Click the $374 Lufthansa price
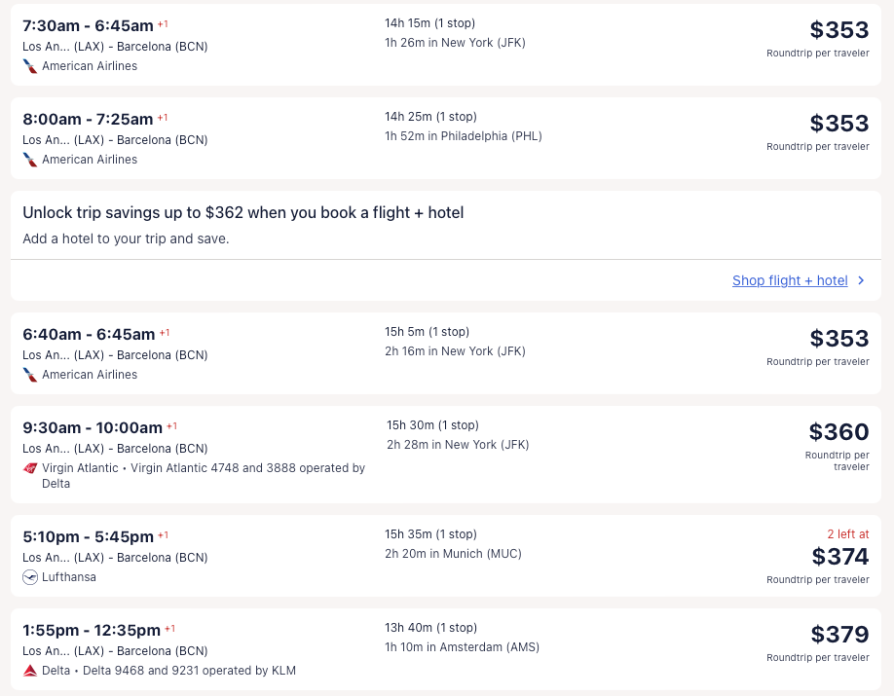Image resolution: width=894 pixels, height=696 pixels. coord(839,557)
